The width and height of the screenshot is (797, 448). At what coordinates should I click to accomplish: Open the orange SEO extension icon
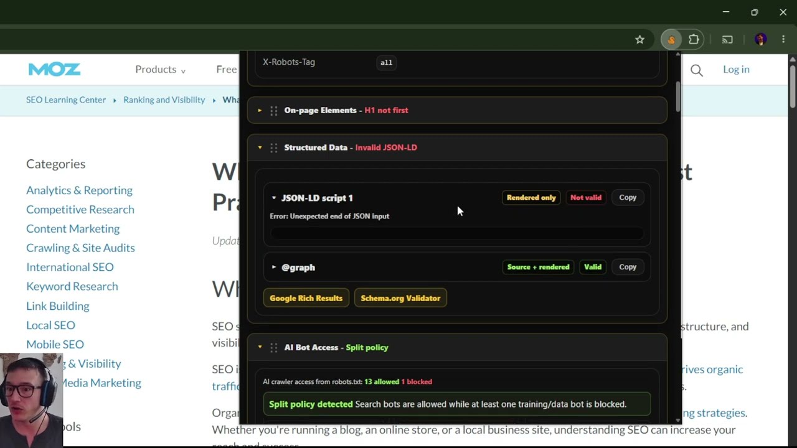pyautogui.click(x=671, y=40)
